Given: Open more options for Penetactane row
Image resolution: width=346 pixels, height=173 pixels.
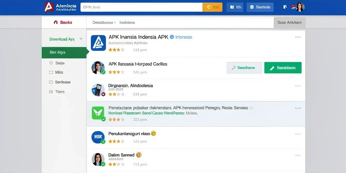Looking at the screenshot, I should pyautogui.click(x=298, y=108).
